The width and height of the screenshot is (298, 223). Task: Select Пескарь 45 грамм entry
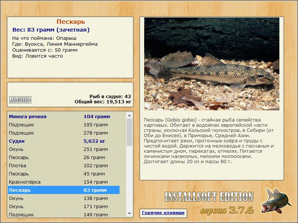[x=64, y=174]
